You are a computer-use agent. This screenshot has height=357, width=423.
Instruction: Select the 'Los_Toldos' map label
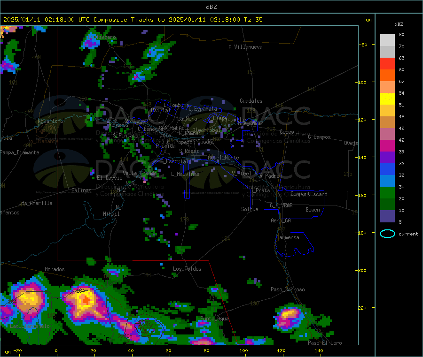click(187, 269)
